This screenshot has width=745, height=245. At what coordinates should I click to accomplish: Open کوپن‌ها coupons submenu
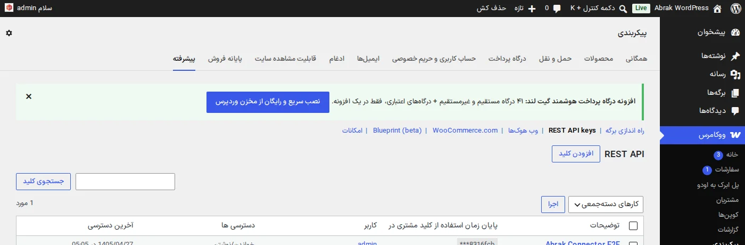[x=729, y=215]
